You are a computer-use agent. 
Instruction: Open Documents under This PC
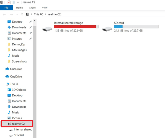point(19,101)
